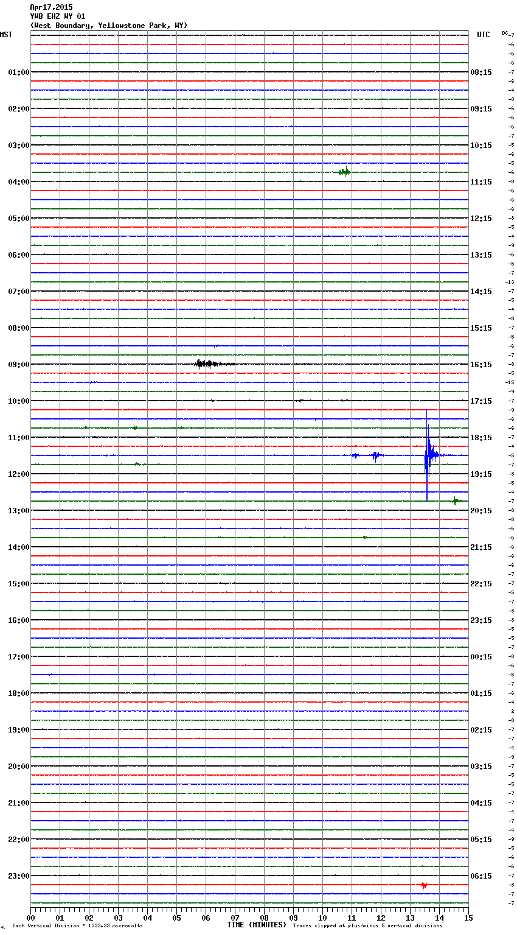Click the 23:00 MST time label
517x934 pixels.
(18, 876)
